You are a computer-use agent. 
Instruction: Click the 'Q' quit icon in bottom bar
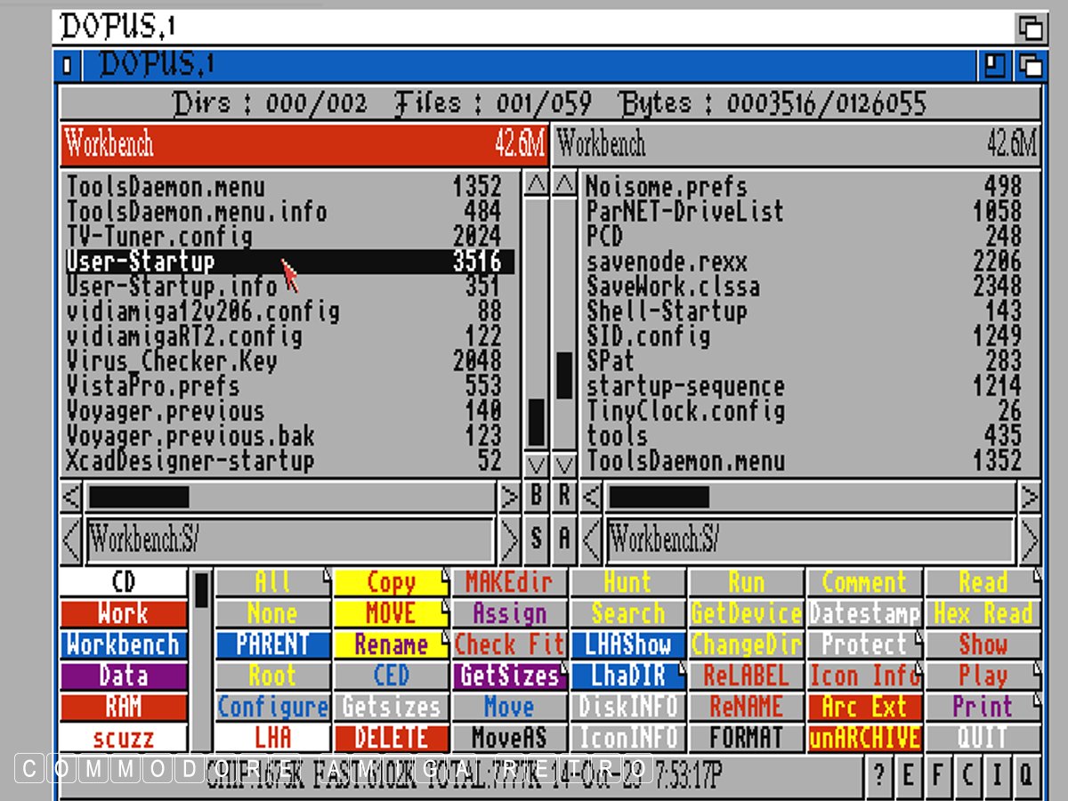coord(1025,775)
